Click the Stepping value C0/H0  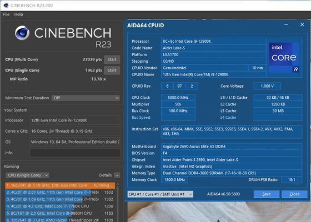[x=213, y=61]
